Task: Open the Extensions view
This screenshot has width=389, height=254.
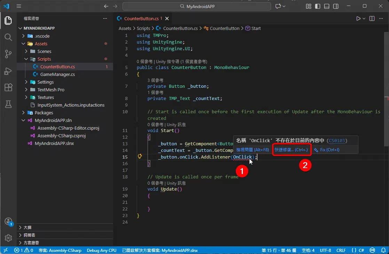Action: [x=8, y=87]
